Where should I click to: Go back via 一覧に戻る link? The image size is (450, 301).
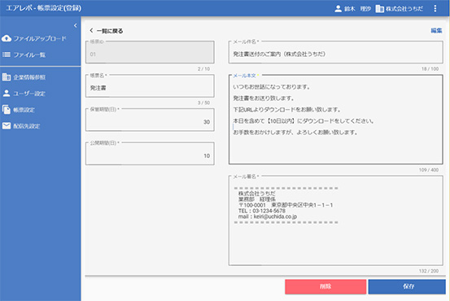pos(110,31)
